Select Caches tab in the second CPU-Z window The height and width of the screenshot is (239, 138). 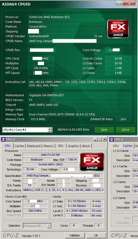[x=128, y=146]
